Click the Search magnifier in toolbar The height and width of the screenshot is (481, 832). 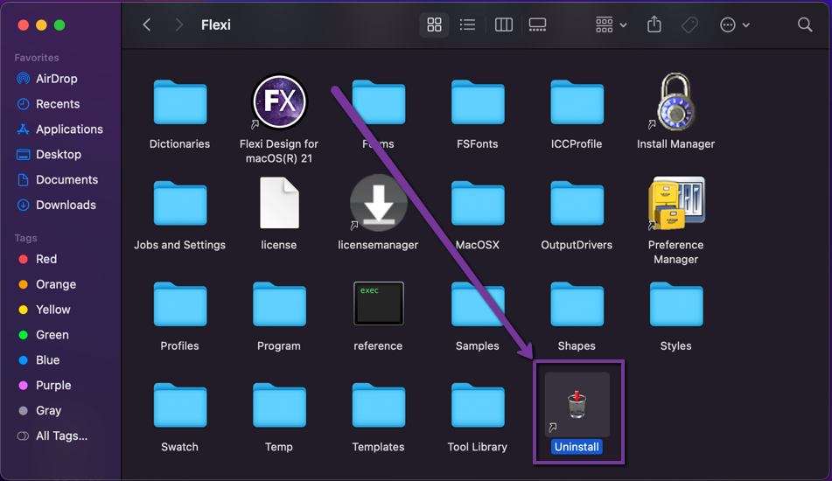point(805,25)
